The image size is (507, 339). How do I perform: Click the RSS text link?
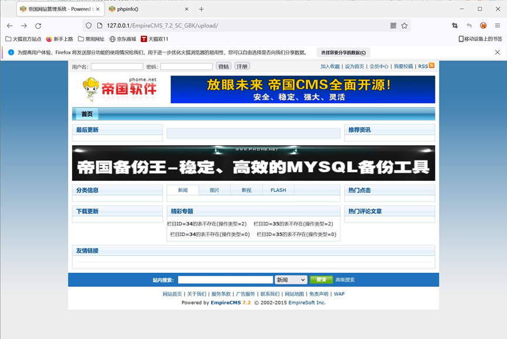(423, 67)
